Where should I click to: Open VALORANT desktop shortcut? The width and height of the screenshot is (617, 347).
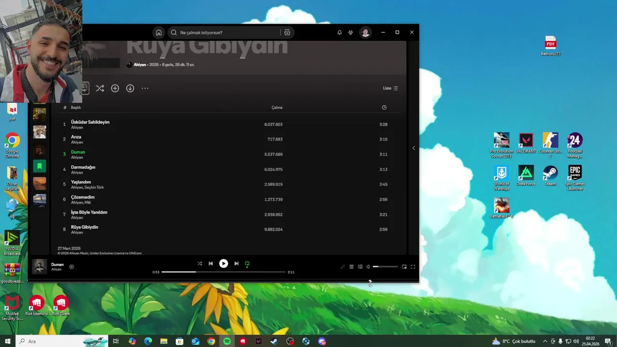click(x=526, y=144)
